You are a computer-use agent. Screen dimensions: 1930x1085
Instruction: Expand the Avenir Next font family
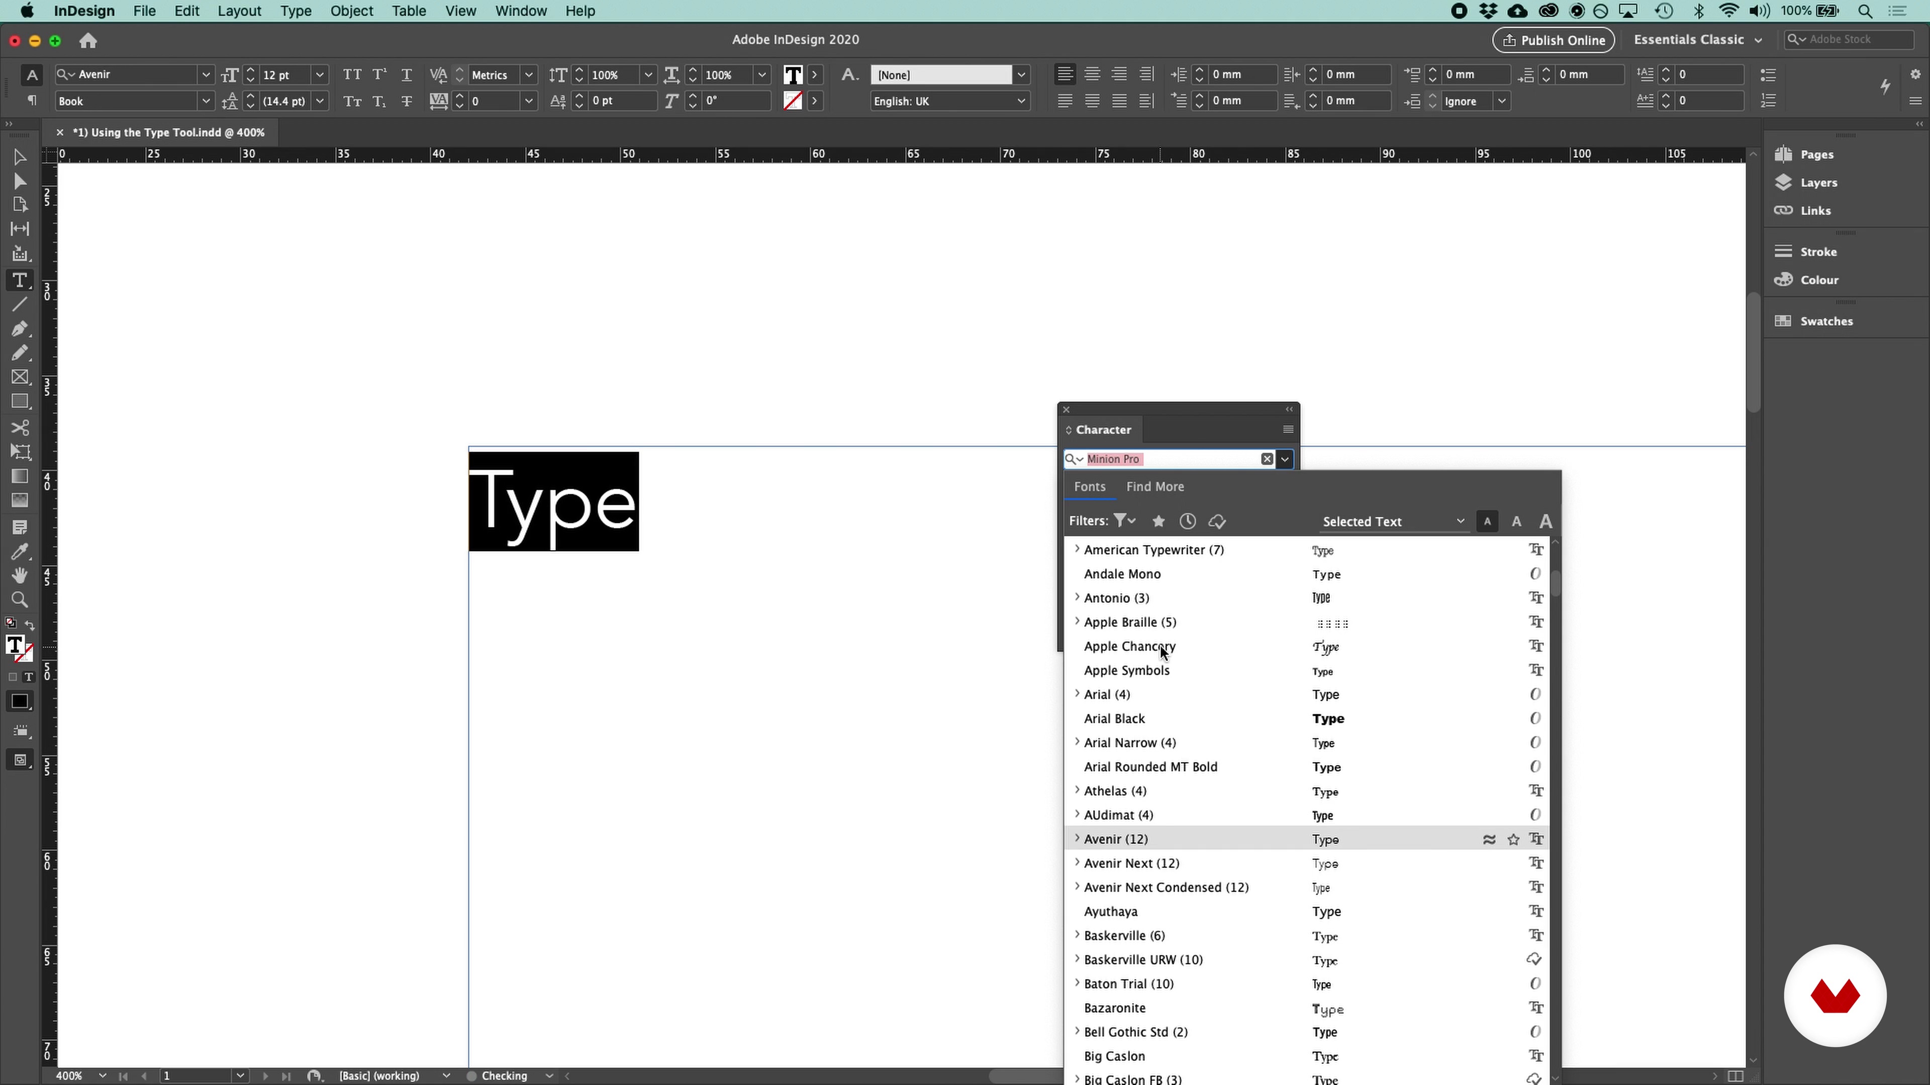pos(1078,862)
